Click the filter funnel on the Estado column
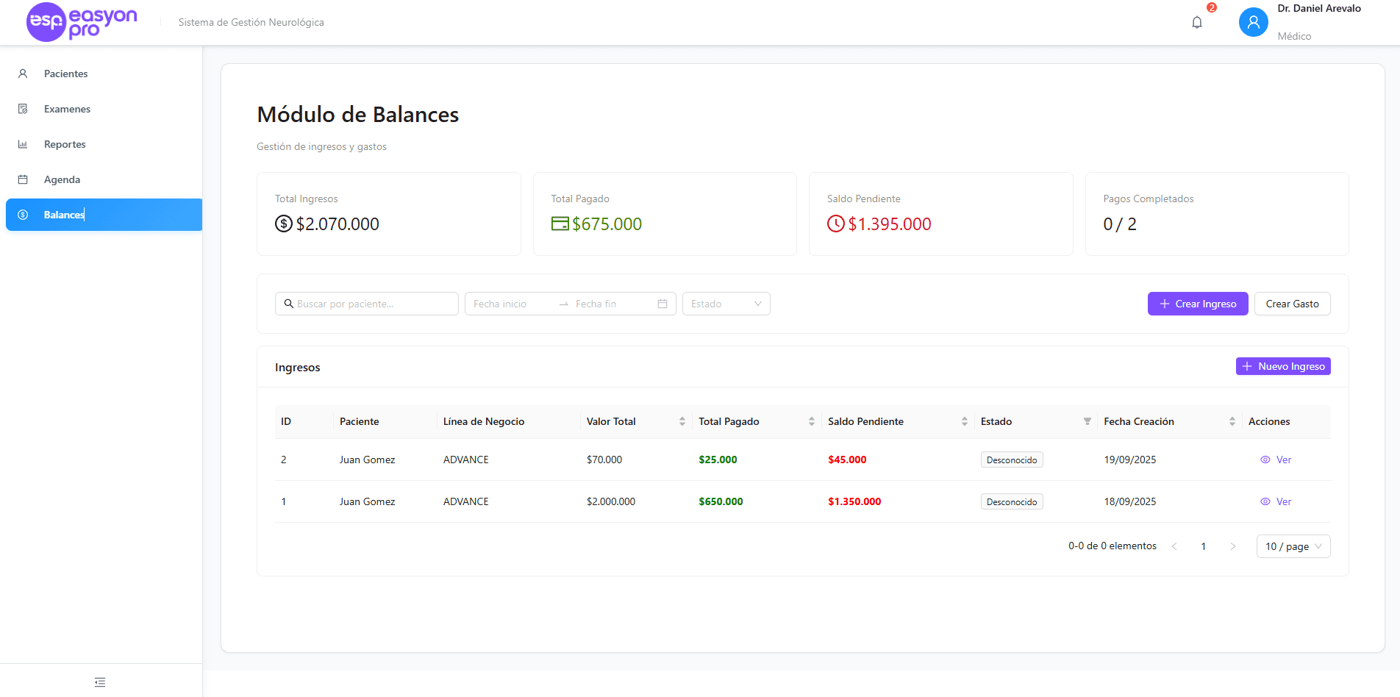This screenshot has width=1400, height=697. 1087,421
